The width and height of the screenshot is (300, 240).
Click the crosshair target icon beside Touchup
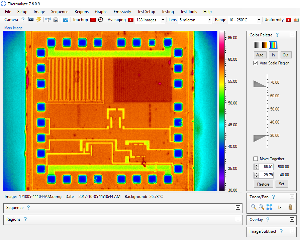pos(101,20)
